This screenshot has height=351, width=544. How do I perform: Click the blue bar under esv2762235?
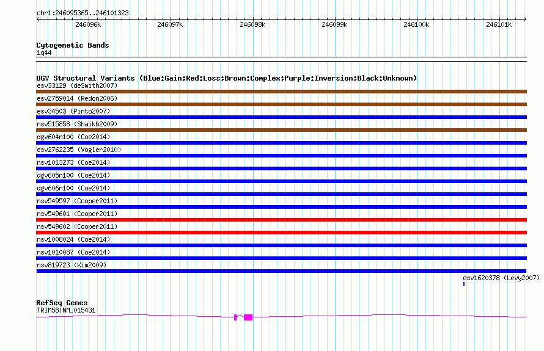281,156
